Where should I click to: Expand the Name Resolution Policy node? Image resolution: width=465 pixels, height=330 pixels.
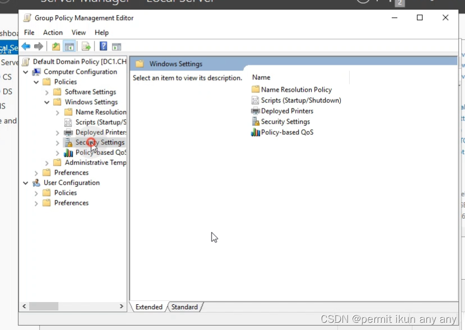click(x=58, y=112)
